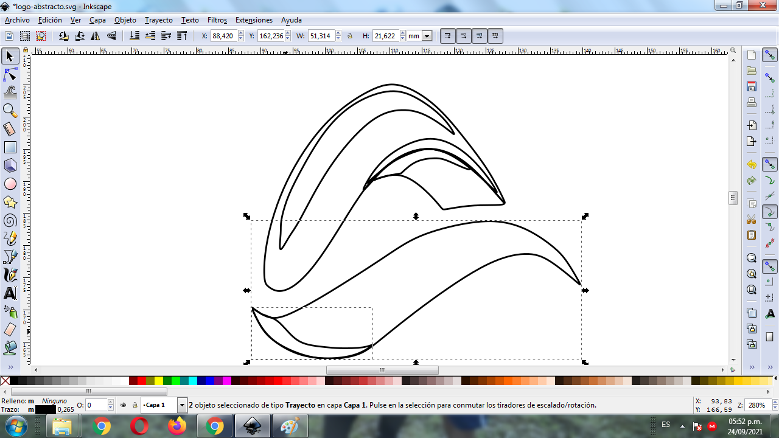
Task: Toggle move patterns affect button
Action: click(495, 36)
